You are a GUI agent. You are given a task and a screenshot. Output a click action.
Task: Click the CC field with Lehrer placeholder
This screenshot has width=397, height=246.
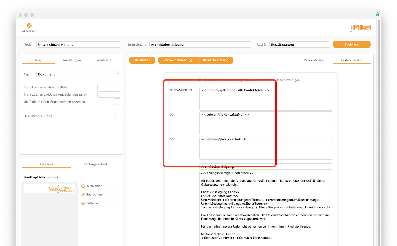coord(266,123)
